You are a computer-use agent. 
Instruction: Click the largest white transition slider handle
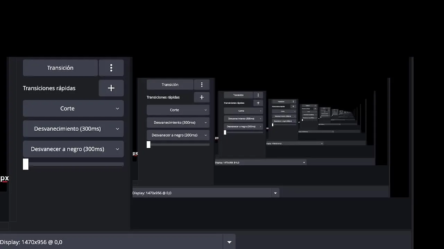point(26,164)
